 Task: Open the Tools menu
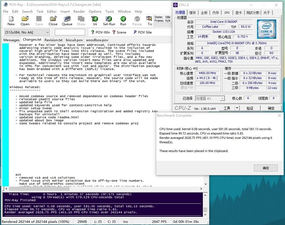point(110,11)
